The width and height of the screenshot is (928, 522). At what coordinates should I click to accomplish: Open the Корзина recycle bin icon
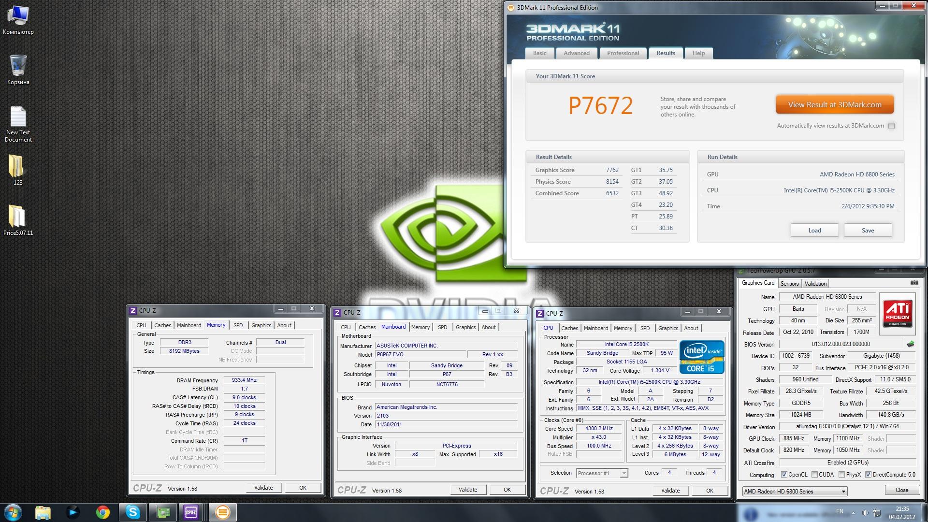(x=18, y=70)
